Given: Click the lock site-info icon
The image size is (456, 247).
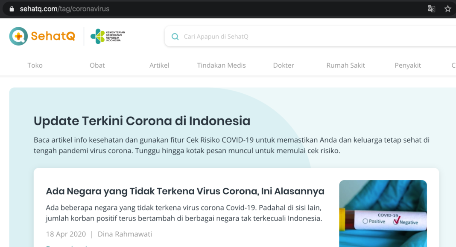Looking at the screenshot, I should 12,9.
